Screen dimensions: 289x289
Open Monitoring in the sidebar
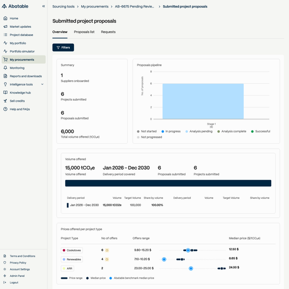(x=17, y=68)
